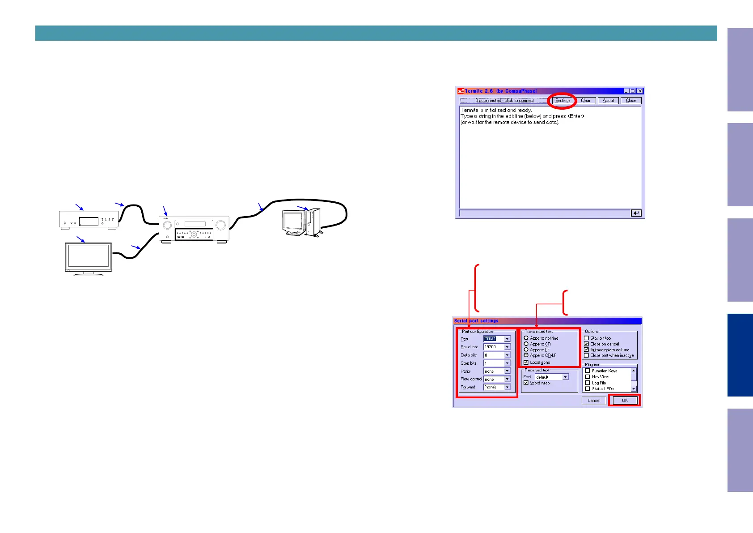
Task: Toggle the Word wrap checkbox
Action: [x=526, y=383]
